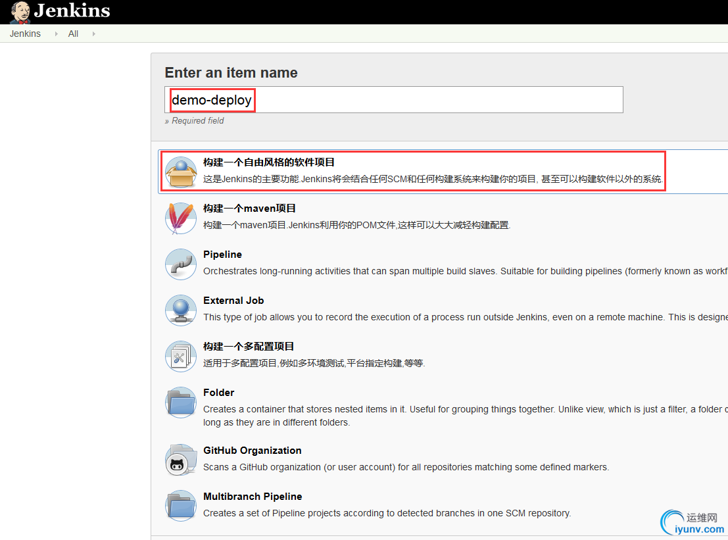The height and width of the screenshot is (540, 728).
Task: Click the item name input field
Action: (x=394, y=99)
